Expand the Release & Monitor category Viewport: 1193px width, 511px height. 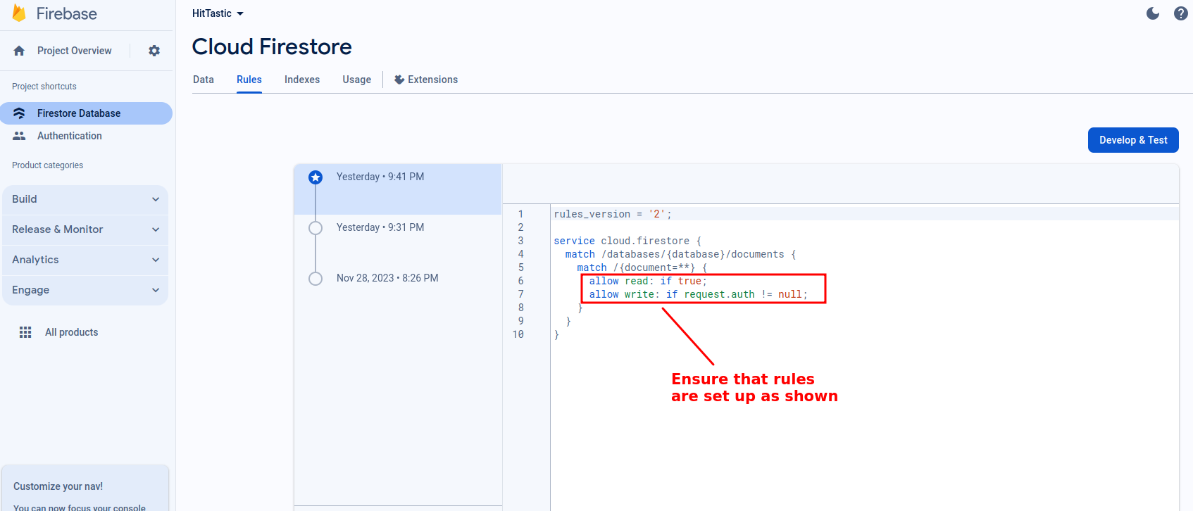[85, 229]
